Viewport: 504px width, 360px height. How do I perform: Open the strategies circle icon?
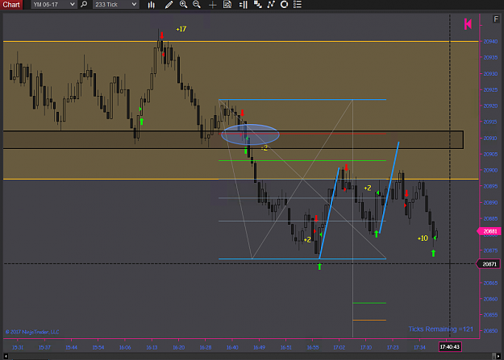[284, 5]
